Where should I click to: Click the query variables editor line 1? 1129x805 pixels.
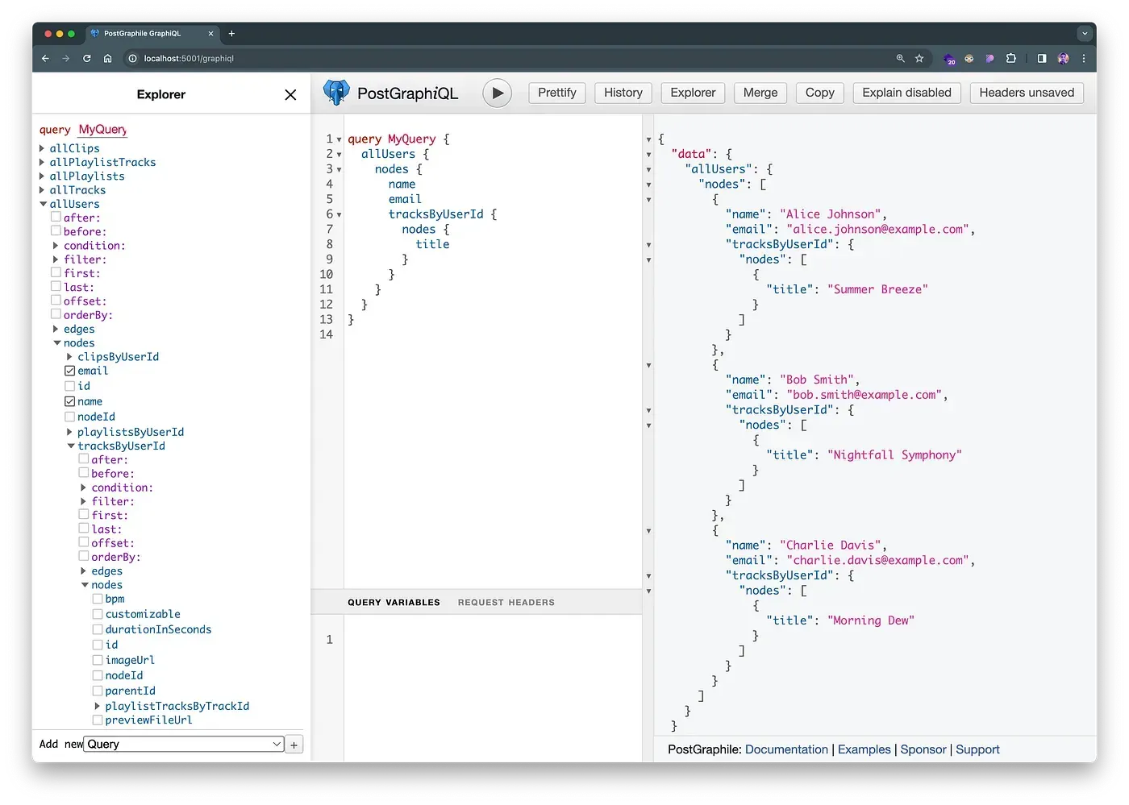coord(492,640)
